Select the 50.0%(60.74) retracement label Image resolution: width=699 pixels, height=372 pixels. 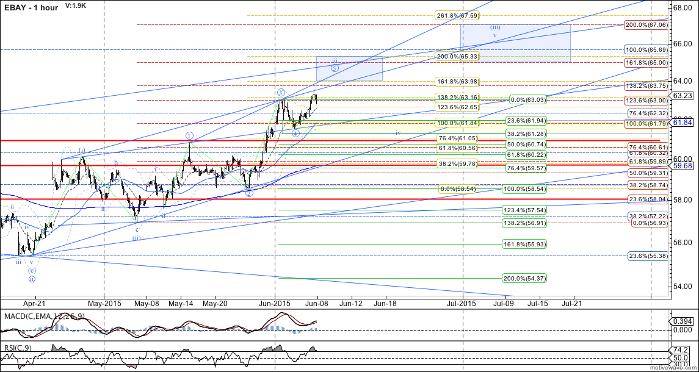pyautogui.click(x=526, y=145)
